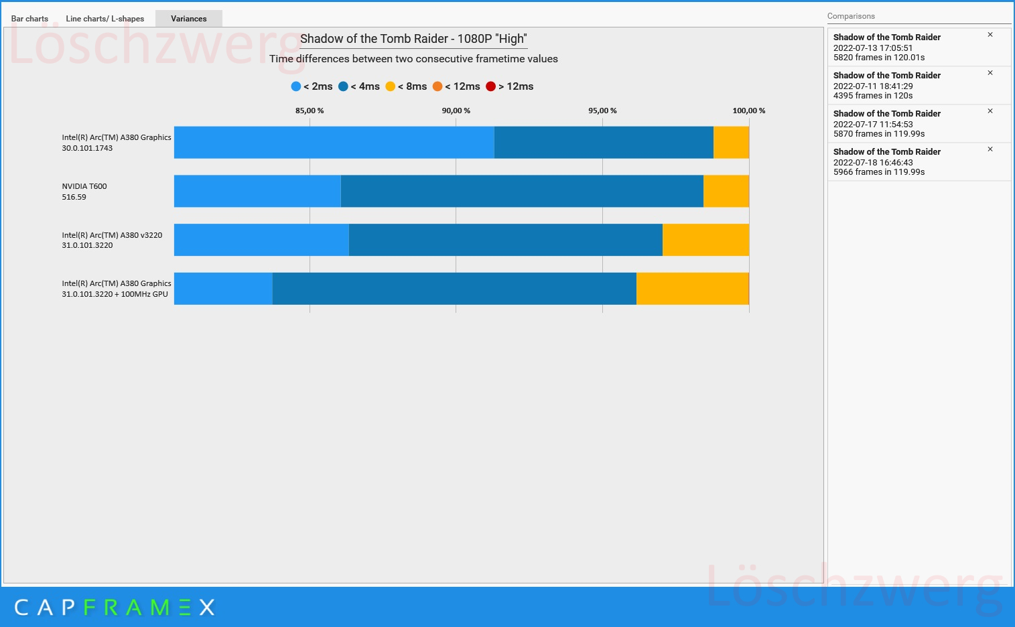Screen dimensions: 1015x627
Task: Select the 4395 frames in 120s record
Action: coord(919,85)
